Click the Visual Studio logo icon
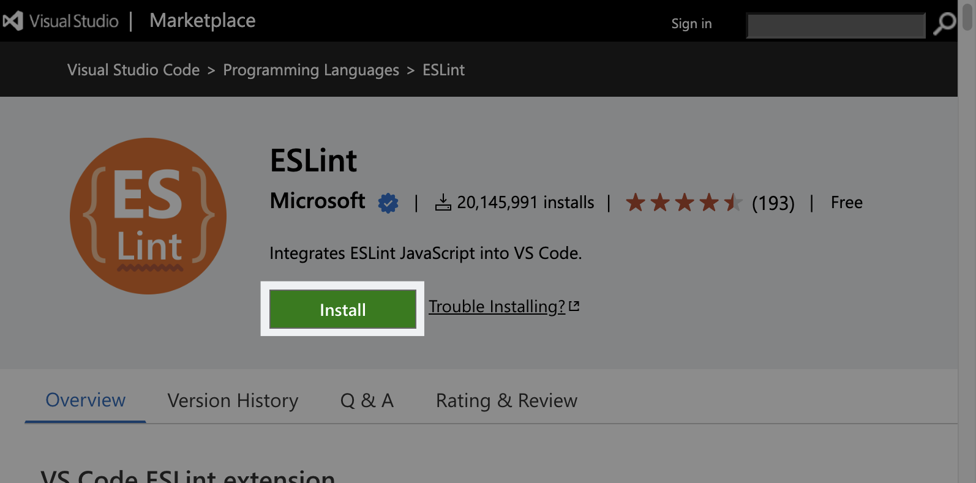 pos(13,21)
